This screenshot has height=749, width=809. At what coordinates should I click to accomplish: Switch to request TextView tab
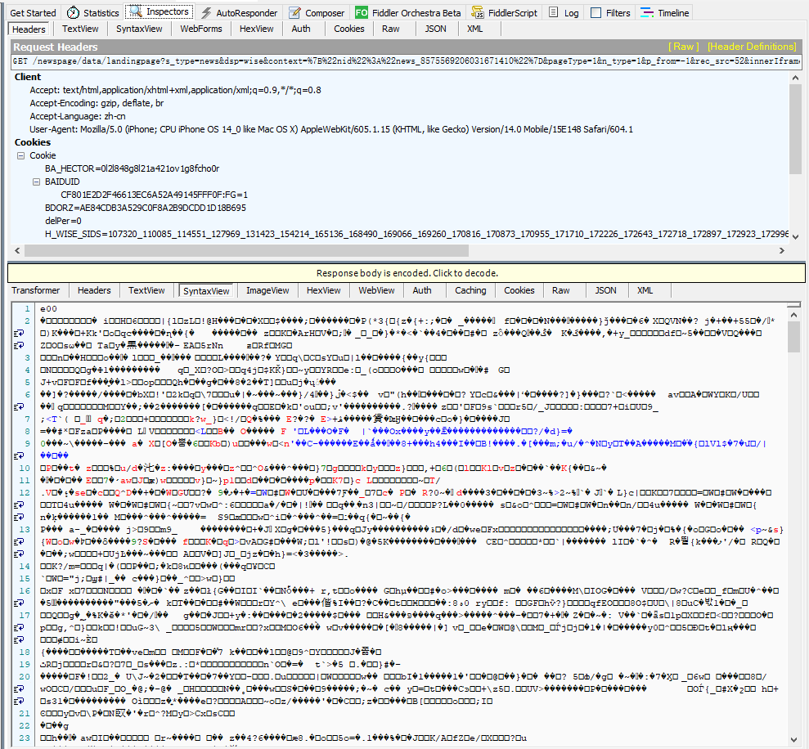click(x=80, y=29)
